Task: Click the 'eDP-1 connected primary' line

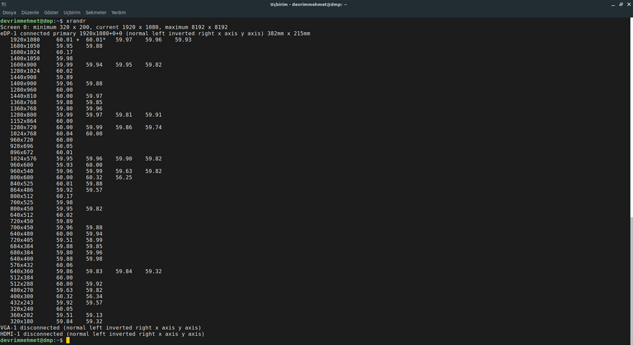Action: [37, 34]
